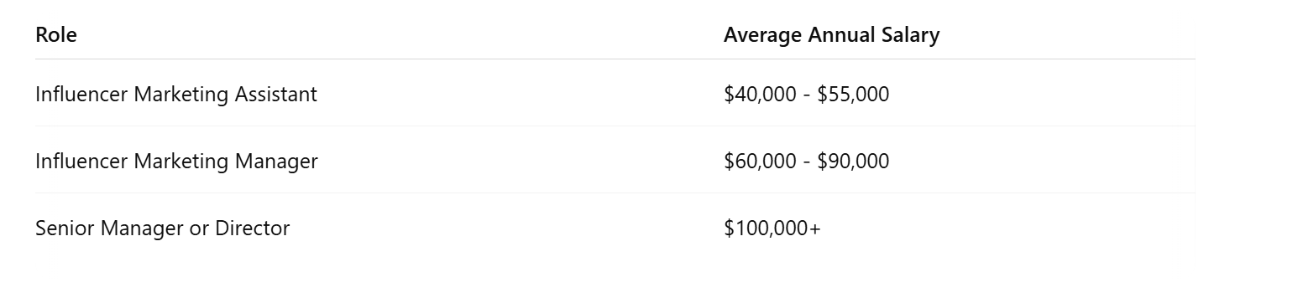Image resolution: width=1303 pixels, height=303 pixels.
Task: Click the $90,000 value in the Manager row
Action: click(x=853, y=161)
